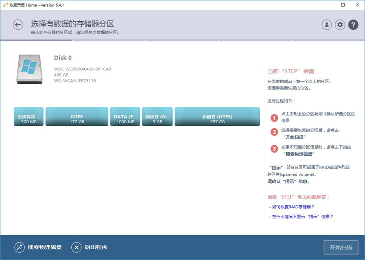Select the NTFS 172 GB partition
365x260 pixels.
[77, 117]
